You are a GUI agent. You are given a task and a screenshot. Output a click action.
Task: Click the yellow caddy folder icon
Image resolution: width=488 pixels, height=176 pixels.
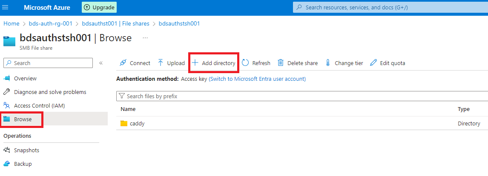pyautogui.click(x=124, y=123)
